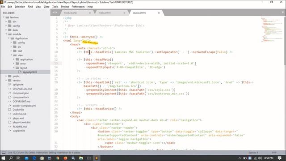Open the .gitignore file

pyautogui.click(x=18, y=85)
